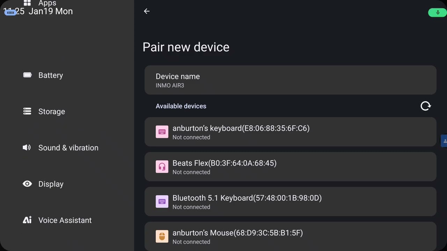The width and height of the screenshot is (447, 251).
Task: Click the Storage icon in sidebar
Action: tap(27, 111)
